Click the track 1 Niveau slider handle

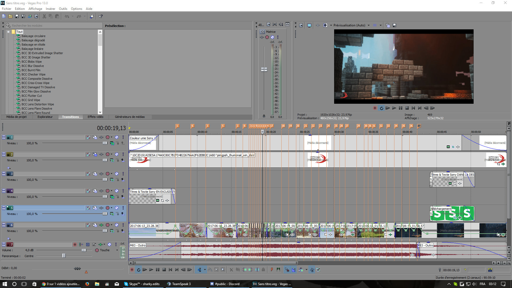[105, 143]
